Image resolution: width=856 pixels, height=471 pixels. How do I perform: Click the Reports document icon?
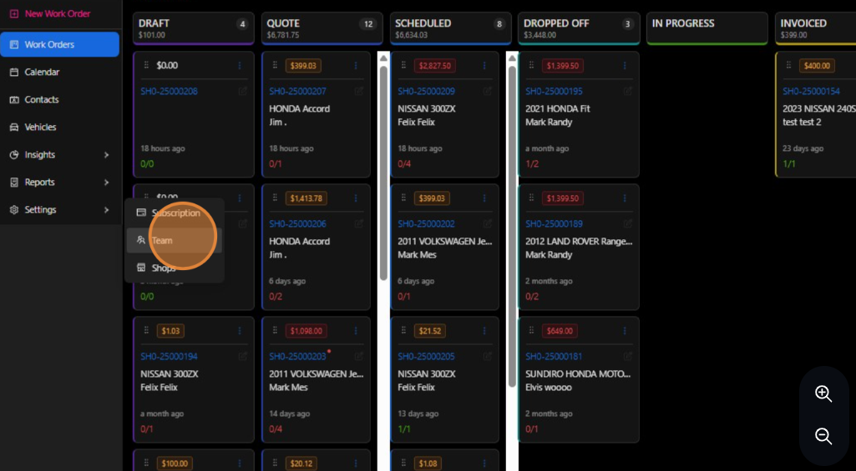(x=14, y=182)
